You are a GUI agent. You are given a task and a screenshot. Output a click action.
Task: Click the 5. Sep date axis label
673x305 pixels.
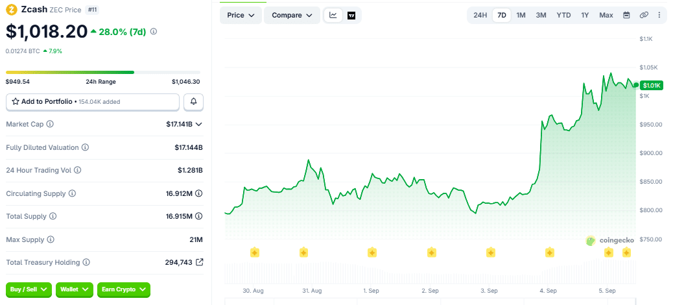(607, 291)
